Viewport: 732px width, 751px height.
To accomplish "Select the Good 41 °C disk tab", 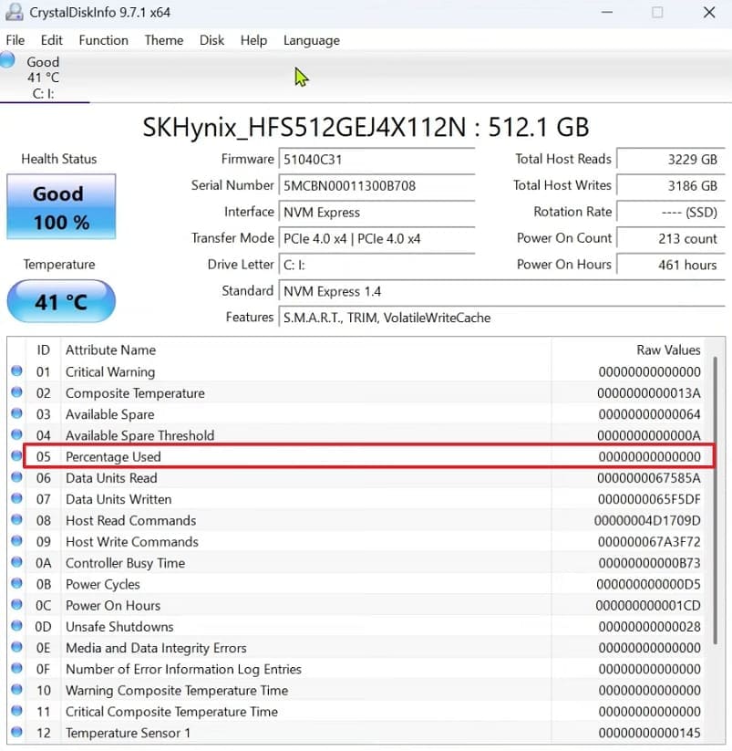I will [43, 78].
